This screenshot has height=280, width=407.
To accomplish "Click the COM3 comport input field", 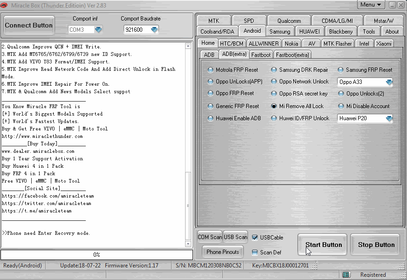I will tap(81, 29).
